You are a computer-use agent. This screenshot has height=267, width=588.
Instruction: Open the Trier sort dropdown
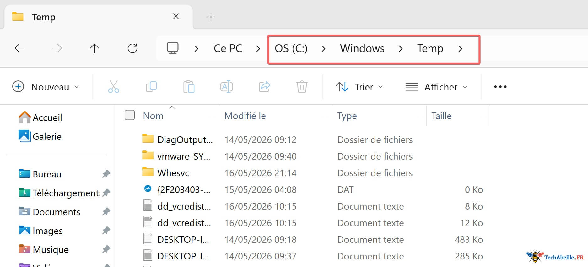point(359,87)
